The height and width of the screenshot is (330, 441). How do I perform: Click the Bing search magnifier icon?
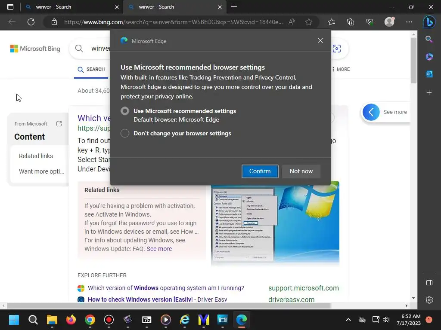(x=79, y=48)
